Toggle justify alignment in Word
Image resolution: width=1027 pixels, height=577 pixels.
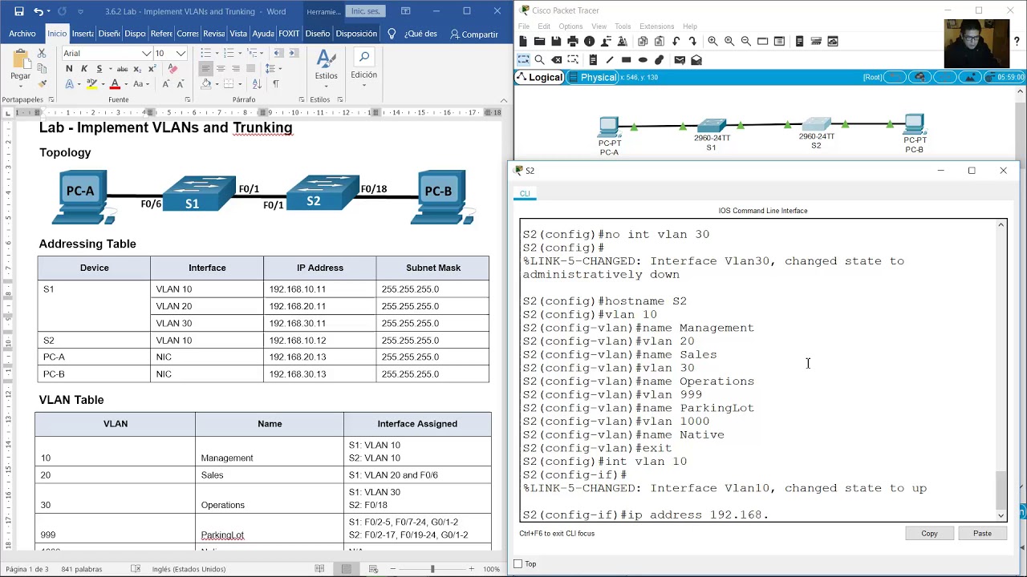(x=251, y=69)
